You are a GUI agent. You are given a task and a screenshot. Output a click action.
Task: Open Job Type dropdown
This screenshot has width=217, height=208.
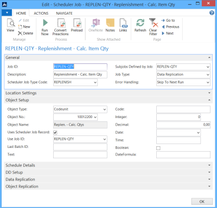[x=208, y=75]
